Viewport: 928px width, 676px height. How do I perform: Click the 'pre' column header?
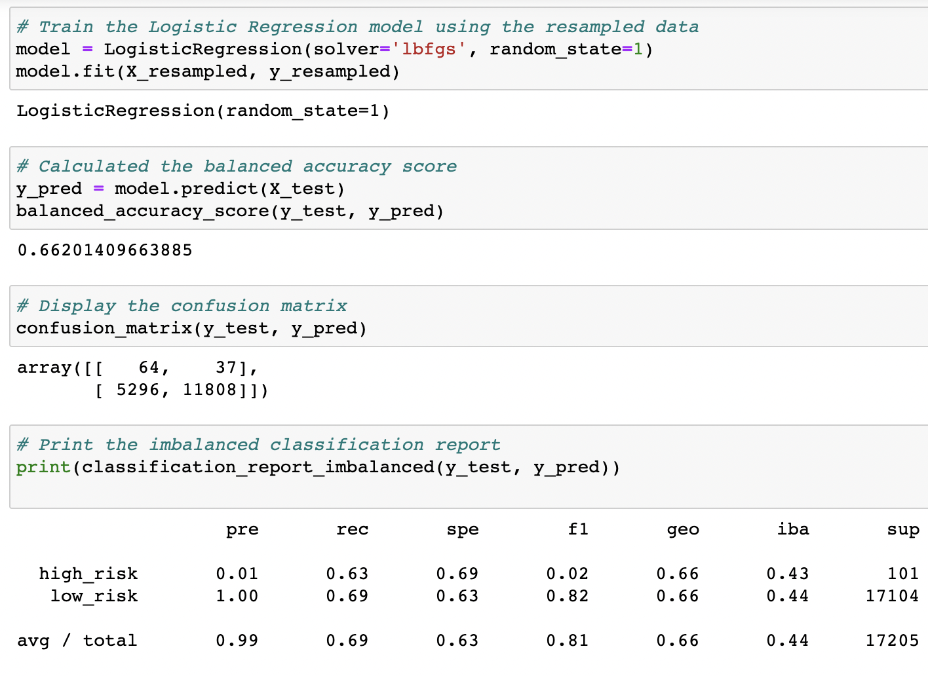pos(242,530)
